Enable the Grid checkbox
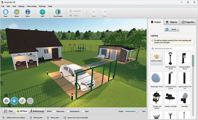The height and width of the screenshot is (120, 198). point(83,111)
